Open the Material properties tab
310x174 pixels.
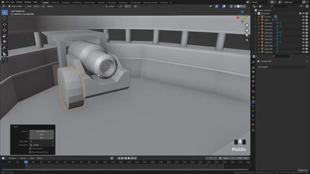pos(253,125)
